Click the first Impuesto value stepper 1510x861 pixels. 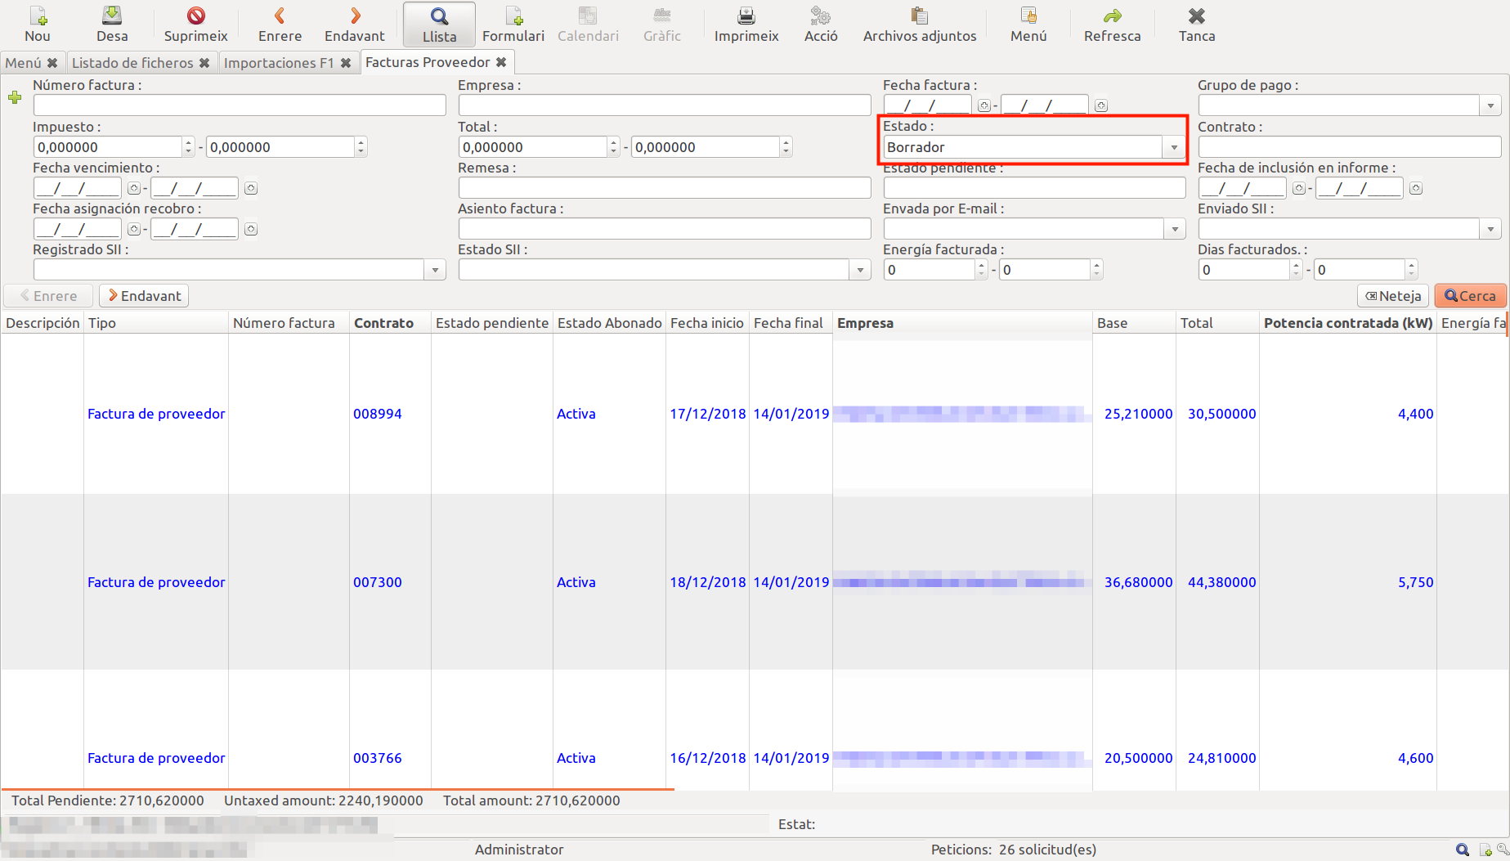[188, 147]
